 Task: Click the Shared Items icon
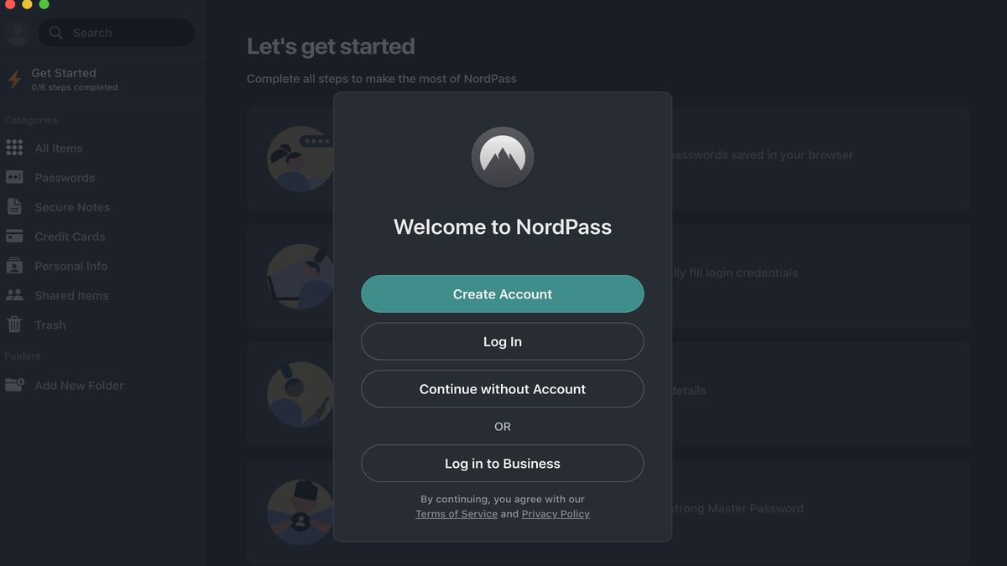[x=15, y=294]
